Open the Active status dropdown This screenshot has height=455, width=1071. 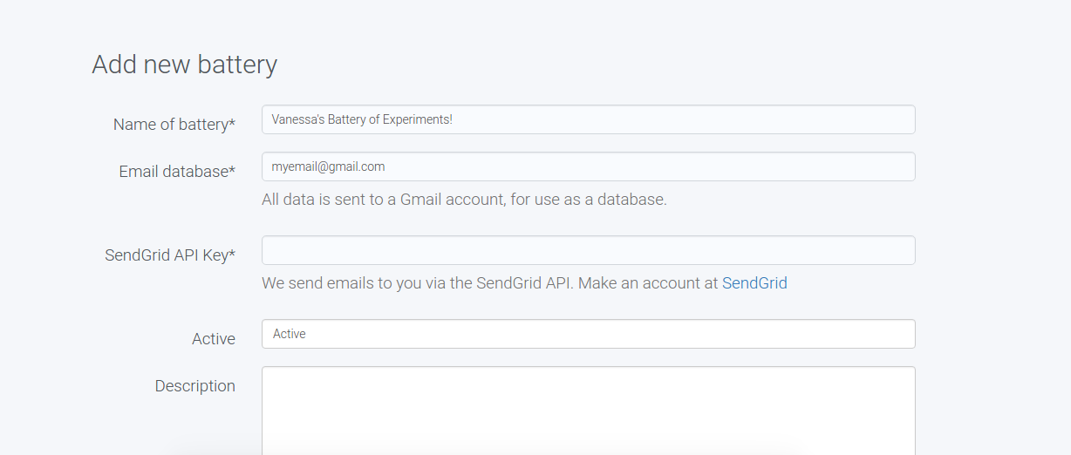click(588, 334)
